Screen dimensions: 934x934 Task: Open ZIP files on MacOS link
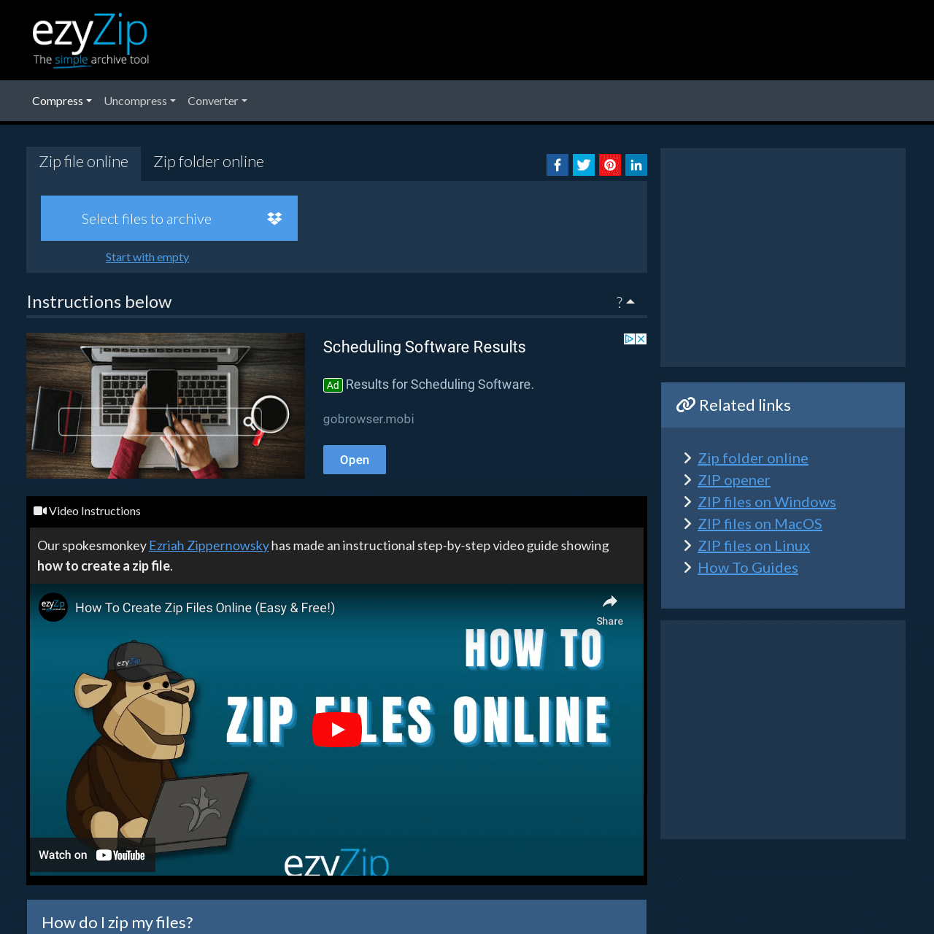(760, 524)
